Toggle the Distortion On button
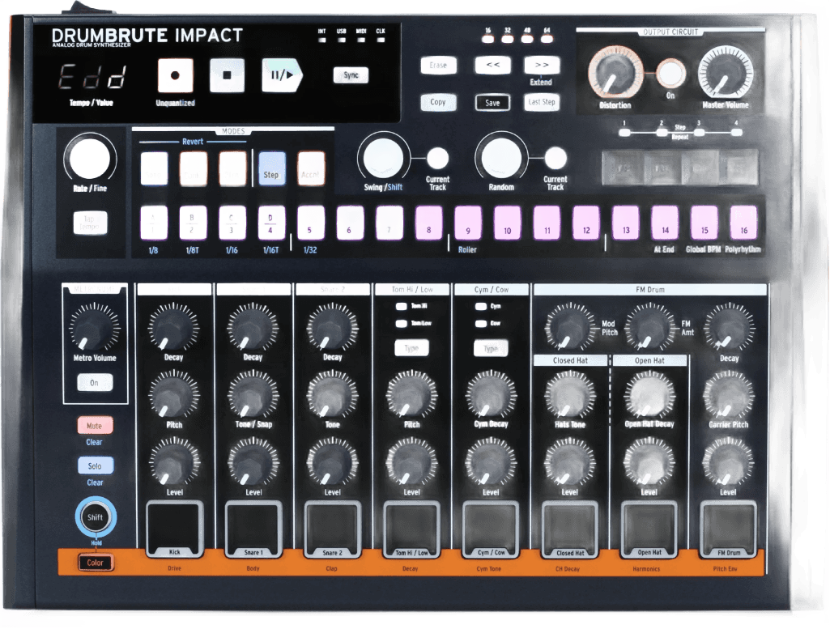The width and height of the screenshot is (830, 629). pyautogui.click(x=670, y=74)
